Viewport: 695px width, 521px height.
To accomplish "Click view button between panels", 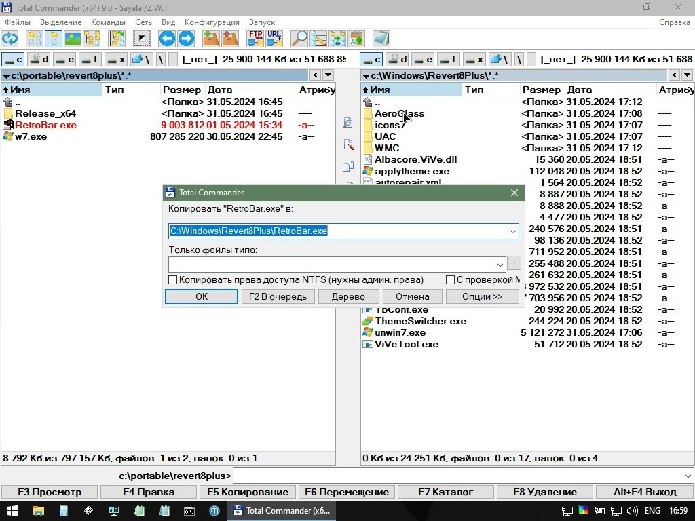I will 348,123.
